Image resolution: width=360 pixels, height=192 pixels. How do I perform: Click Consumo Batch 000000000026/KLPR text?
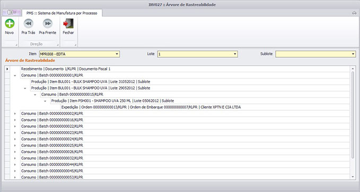[52, 152]
